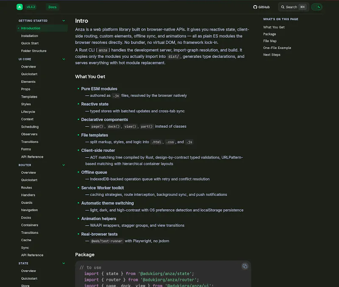Open Router API Reference

32,255
